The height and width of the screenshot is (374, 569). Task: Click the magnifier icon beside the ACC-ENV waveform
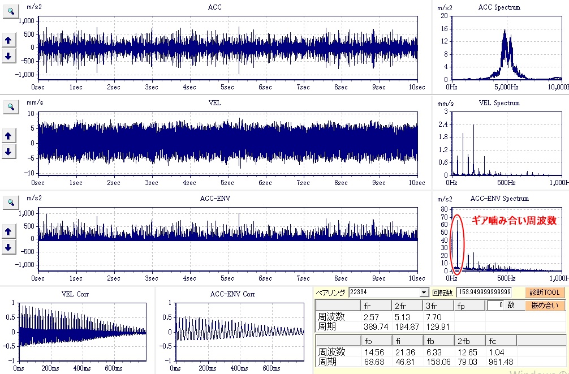(x=11, y=202)
